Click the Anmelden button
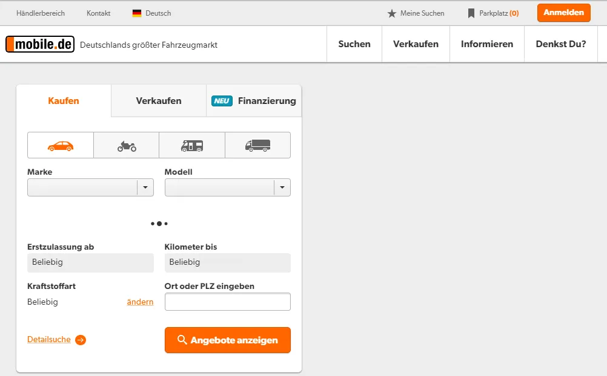The width and height of the screenshot is (607, 376). click(x=563, y=13)
